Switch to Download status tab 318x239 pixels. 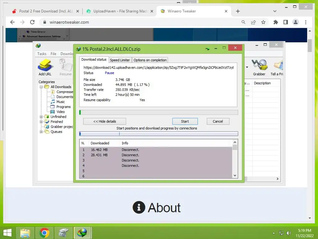tap(94, 59)
